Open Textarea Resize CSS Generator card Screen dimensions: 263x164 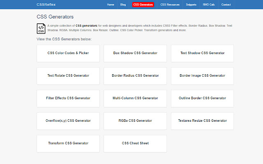202,121
